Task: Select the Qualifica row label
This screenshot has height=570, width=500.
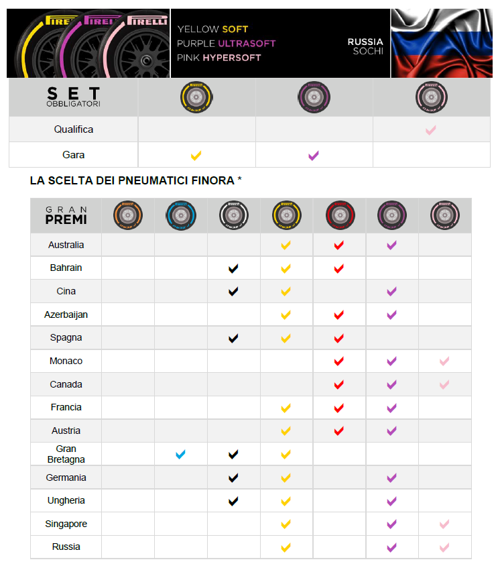Action: tap(74, 129)
